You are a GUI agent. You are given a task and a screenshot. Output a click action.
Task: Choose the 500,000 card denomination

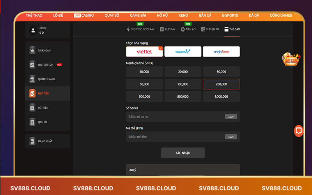click(183, 96)
